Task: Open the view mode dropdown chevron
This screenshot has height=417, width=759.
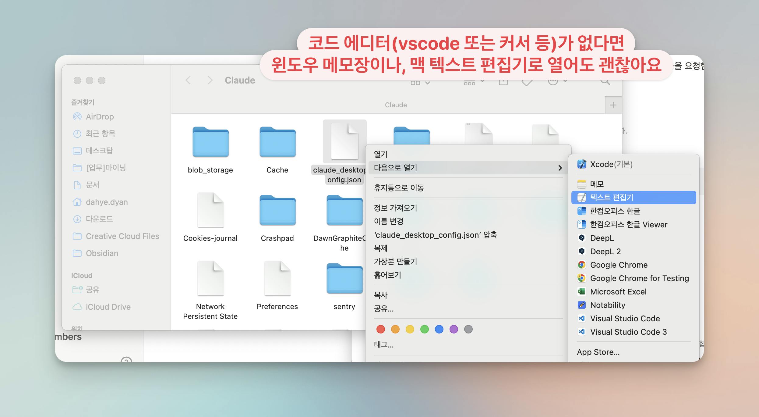Action: click(x=428, y=83)
